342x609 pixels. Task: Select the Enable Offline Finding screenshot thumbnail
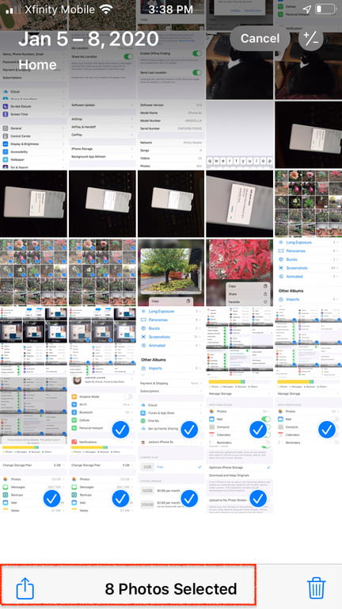click(171, 66)
